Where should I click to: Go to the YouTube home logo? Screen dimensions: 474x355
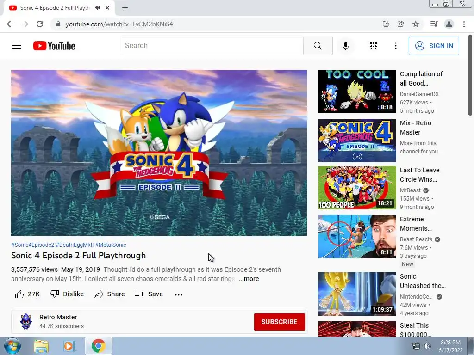(54, 46)
